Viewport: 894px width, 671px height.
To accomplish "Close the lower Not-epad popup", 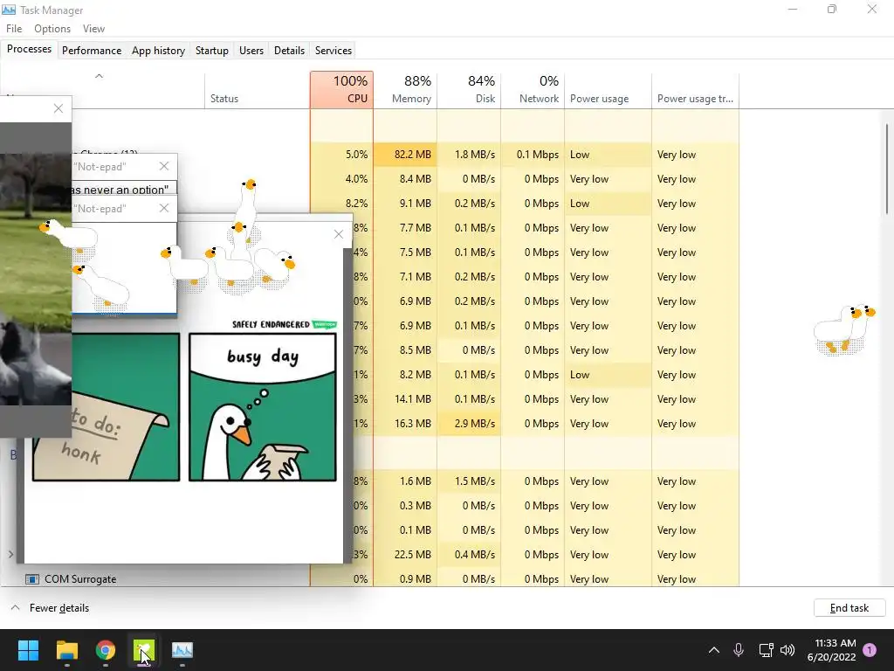I will [x=164, y=208].
